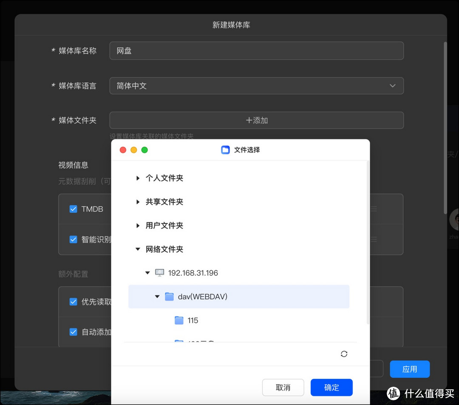The width and height of the screenshot is (459, 405).
Task: Select the 用户文件夹 tree item
Action: coord(164,226)
